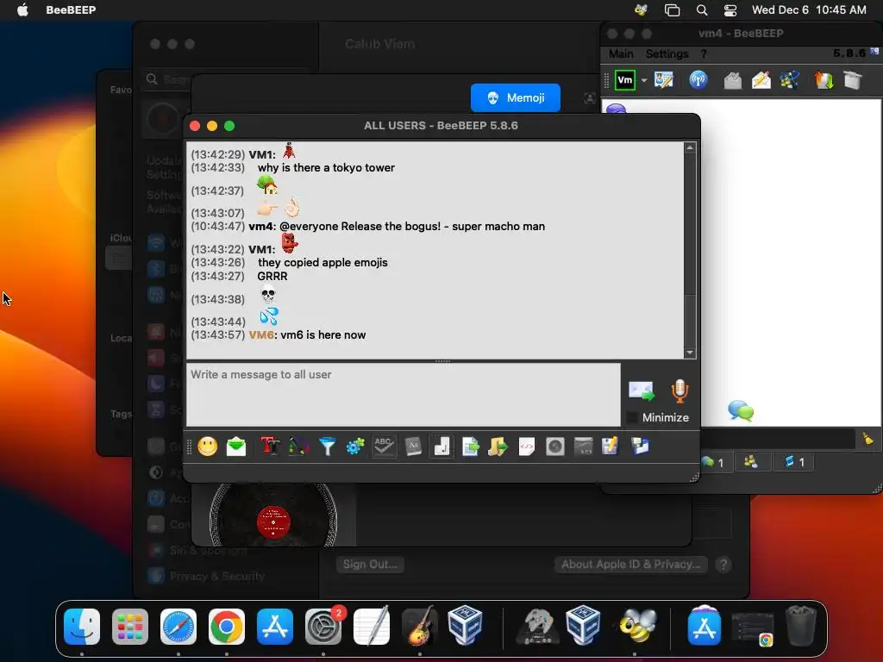Screen dimensions: 883x662
Task: Click the Vm status avatar in vm4 window
Action: pos(625,80)
